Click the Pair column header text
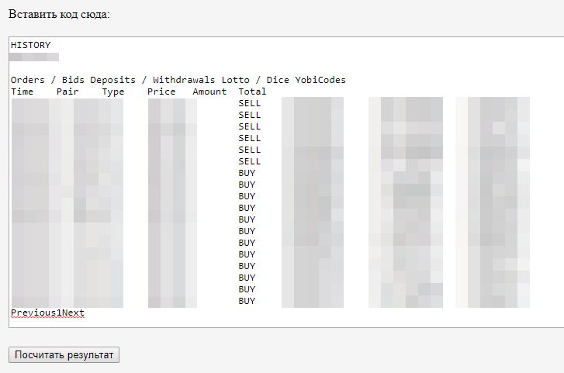The image size is (564, 373). pos(67,92)
